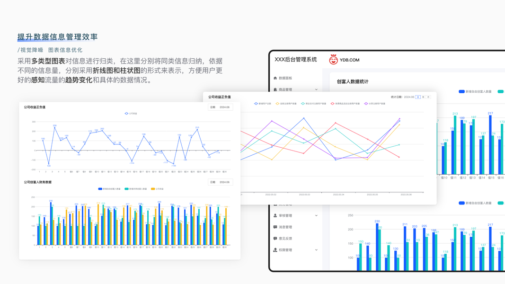Click the 权限管理 permissions icon
This screenshot has height=284, width=505.
click(x=275, y=250)
